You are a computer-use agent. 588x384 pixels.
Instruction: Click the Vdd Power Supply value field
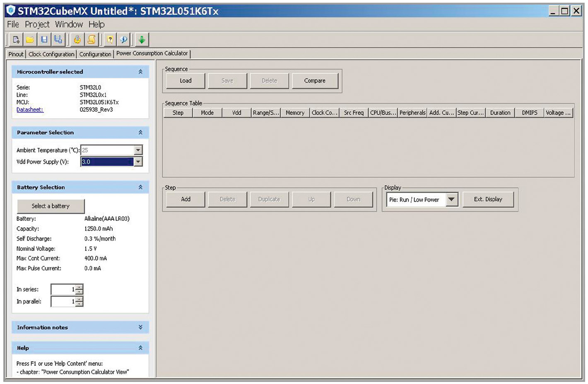pyautogui.click(x=107, y=162)
